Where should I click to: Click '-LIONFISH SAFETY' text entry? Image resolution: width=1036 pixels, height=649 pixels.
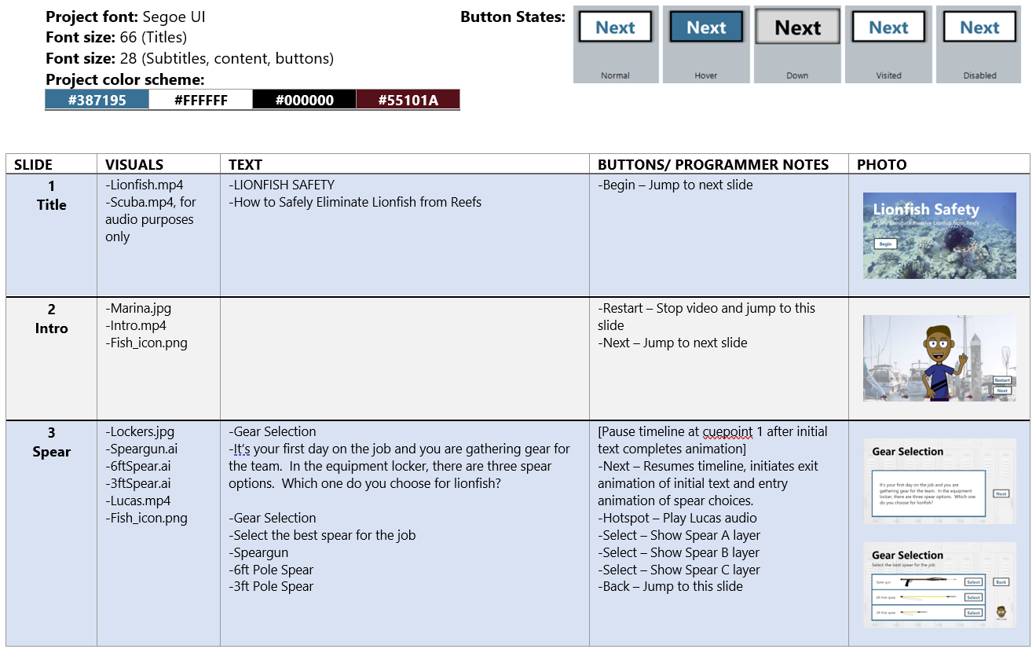click(282, 185)
